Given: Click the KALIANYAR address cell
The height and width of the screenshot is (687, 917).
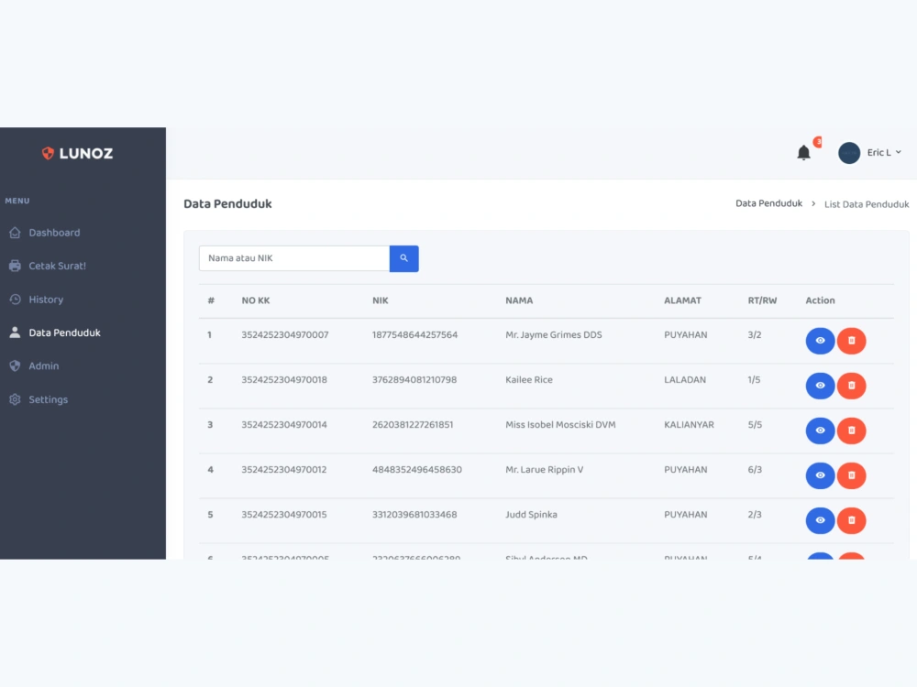Looking at the screenshot, I should pyautogui.click(x=689, y=425).
